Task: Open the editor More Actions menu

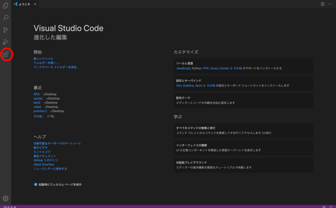Action: 330,4
